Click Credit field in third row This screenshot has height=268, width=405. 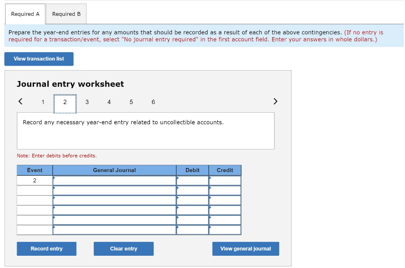[x=225, y=200]
